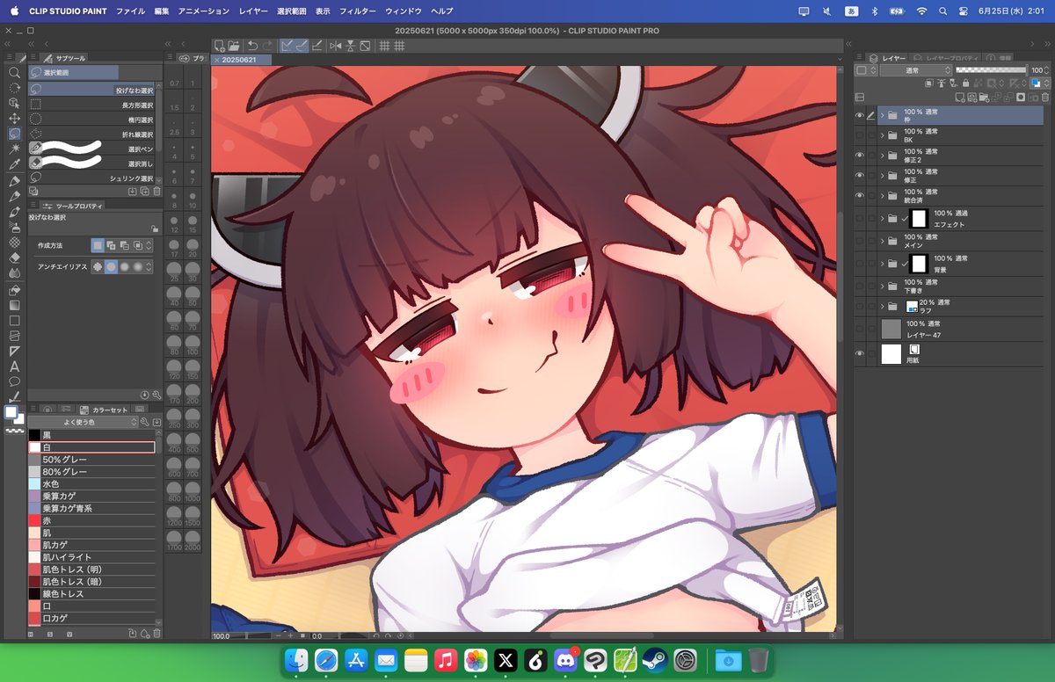Hide the 修正2 layer folder
The height and width of the screenshot is (682, 1055).
[x=860, y=155]
